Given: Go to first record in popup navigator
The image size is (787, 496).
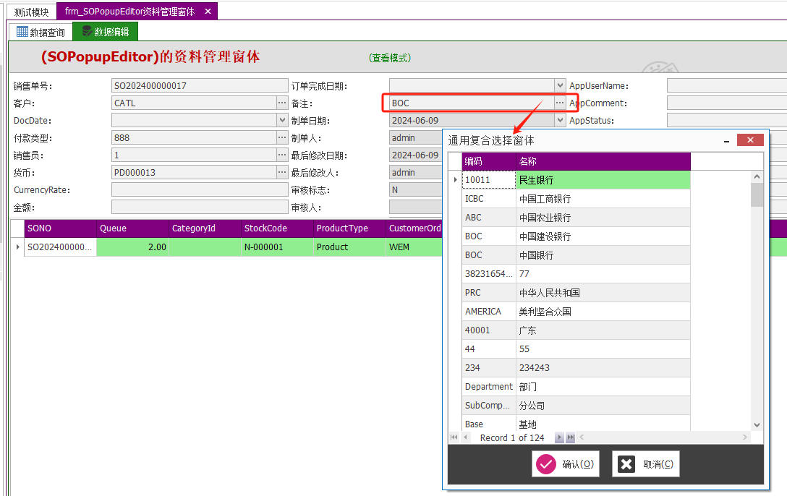Looking at the screenshot, I should [x=454, y=437].
